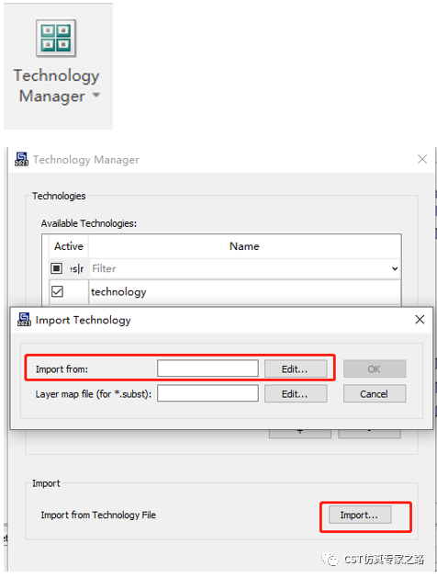Click the Name column header
The width and height of the screenshot is (437, 578).
click(x=244, y=246)
